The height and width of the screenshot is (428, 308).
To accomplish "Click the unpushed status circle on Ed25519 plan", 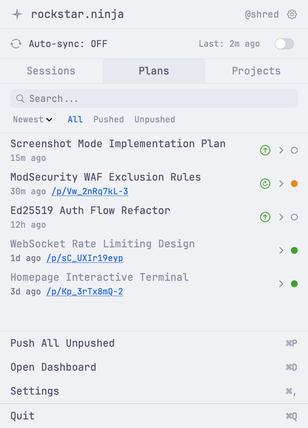I will [x=294, y=217].
